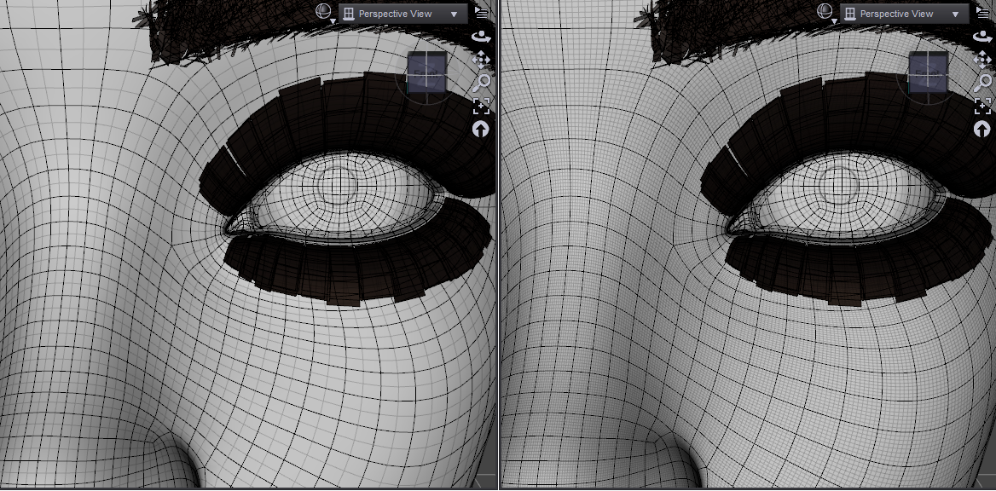The height and width of the screenshot is (491, 996).
Task: Select Zoom magnifier tool in left viewport
Action: point(482,83)
